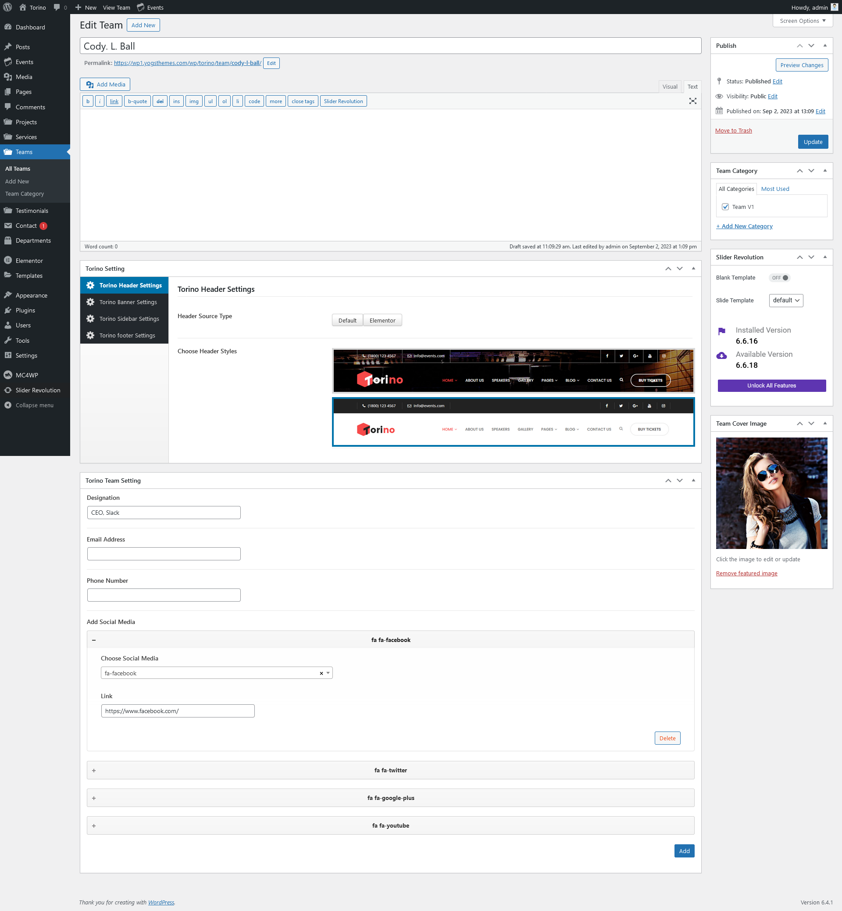842x911 pixels.
Task: Select the dark Torino header style thumbnail
Action: tap(513, 371)
